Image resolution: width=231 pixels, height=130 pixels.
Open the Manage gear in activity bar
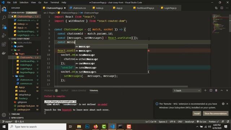point(4,115)
